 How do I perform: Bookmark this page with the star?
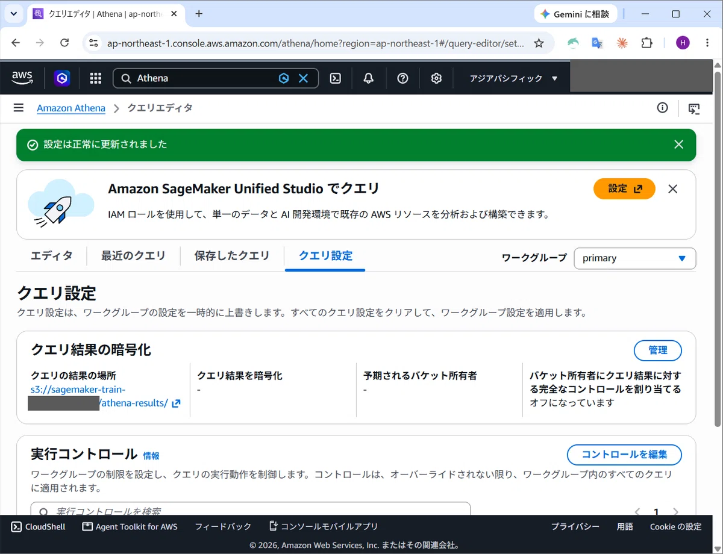539,43
